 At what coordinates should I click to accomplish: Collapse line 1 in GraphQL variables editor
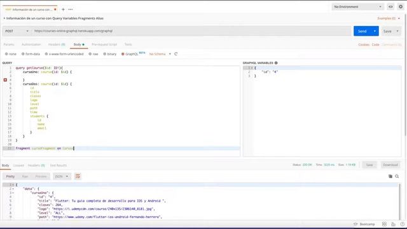coord(252,68)
